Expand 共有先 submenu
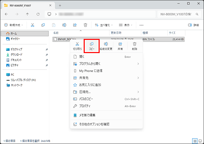 coord(138,78)
